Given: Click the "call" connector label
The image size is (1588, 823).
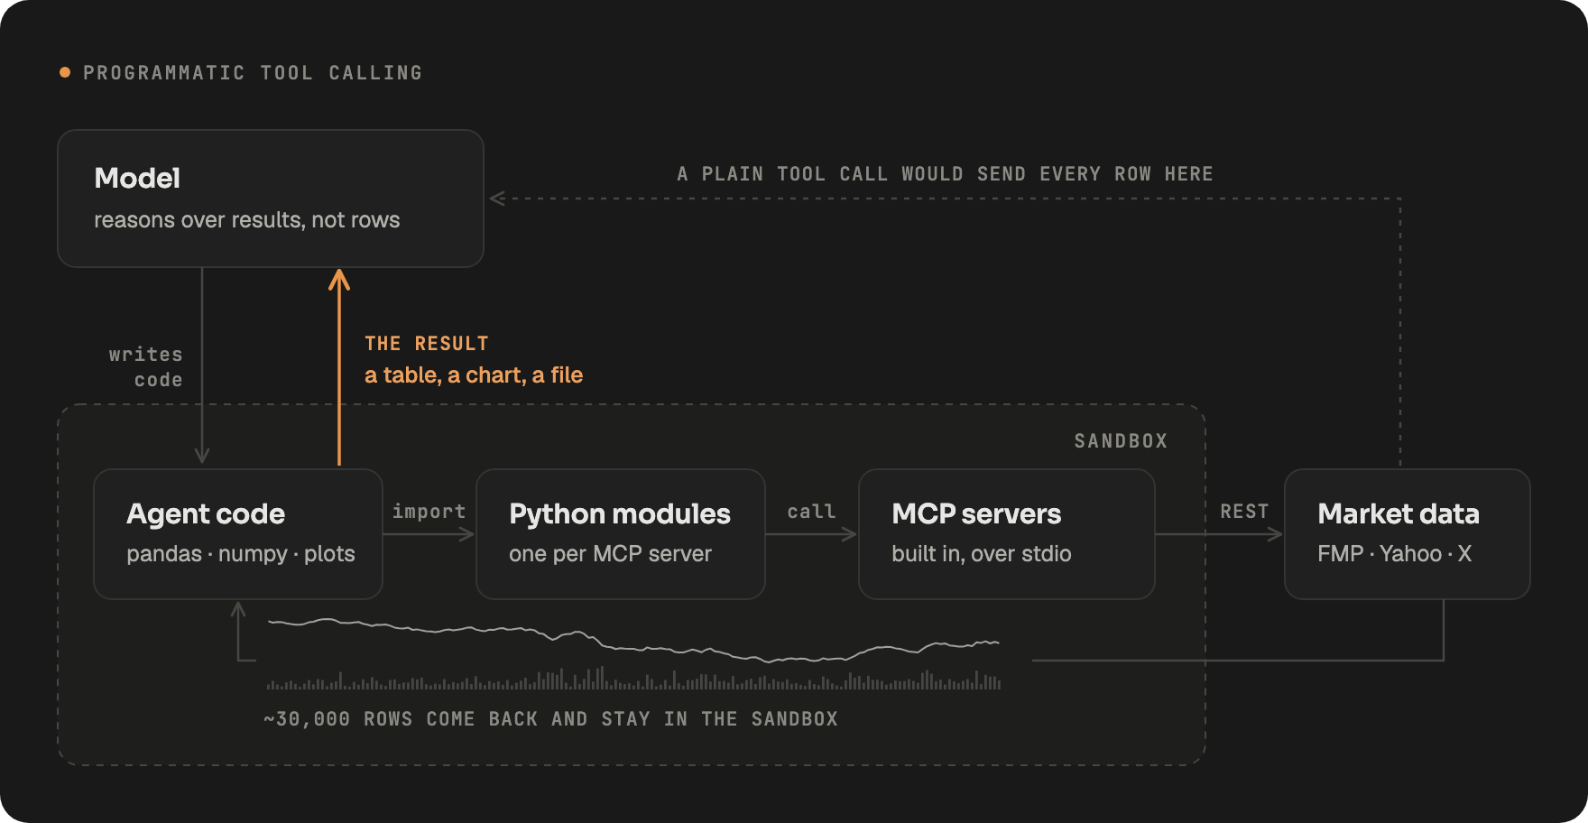Looking at the screenshot, I should pyautogui.click(x=812, y=512).
